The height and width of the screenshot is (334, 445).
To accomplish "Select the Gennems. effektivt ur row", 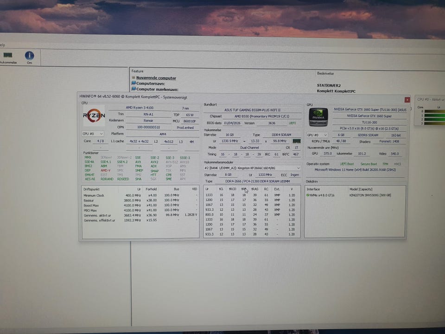I will pyautogui.click(x=140, y=220).
